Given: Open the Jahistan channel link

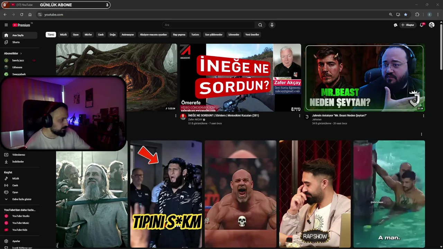Looking at the screenshot, I should (x=317, y=120).
